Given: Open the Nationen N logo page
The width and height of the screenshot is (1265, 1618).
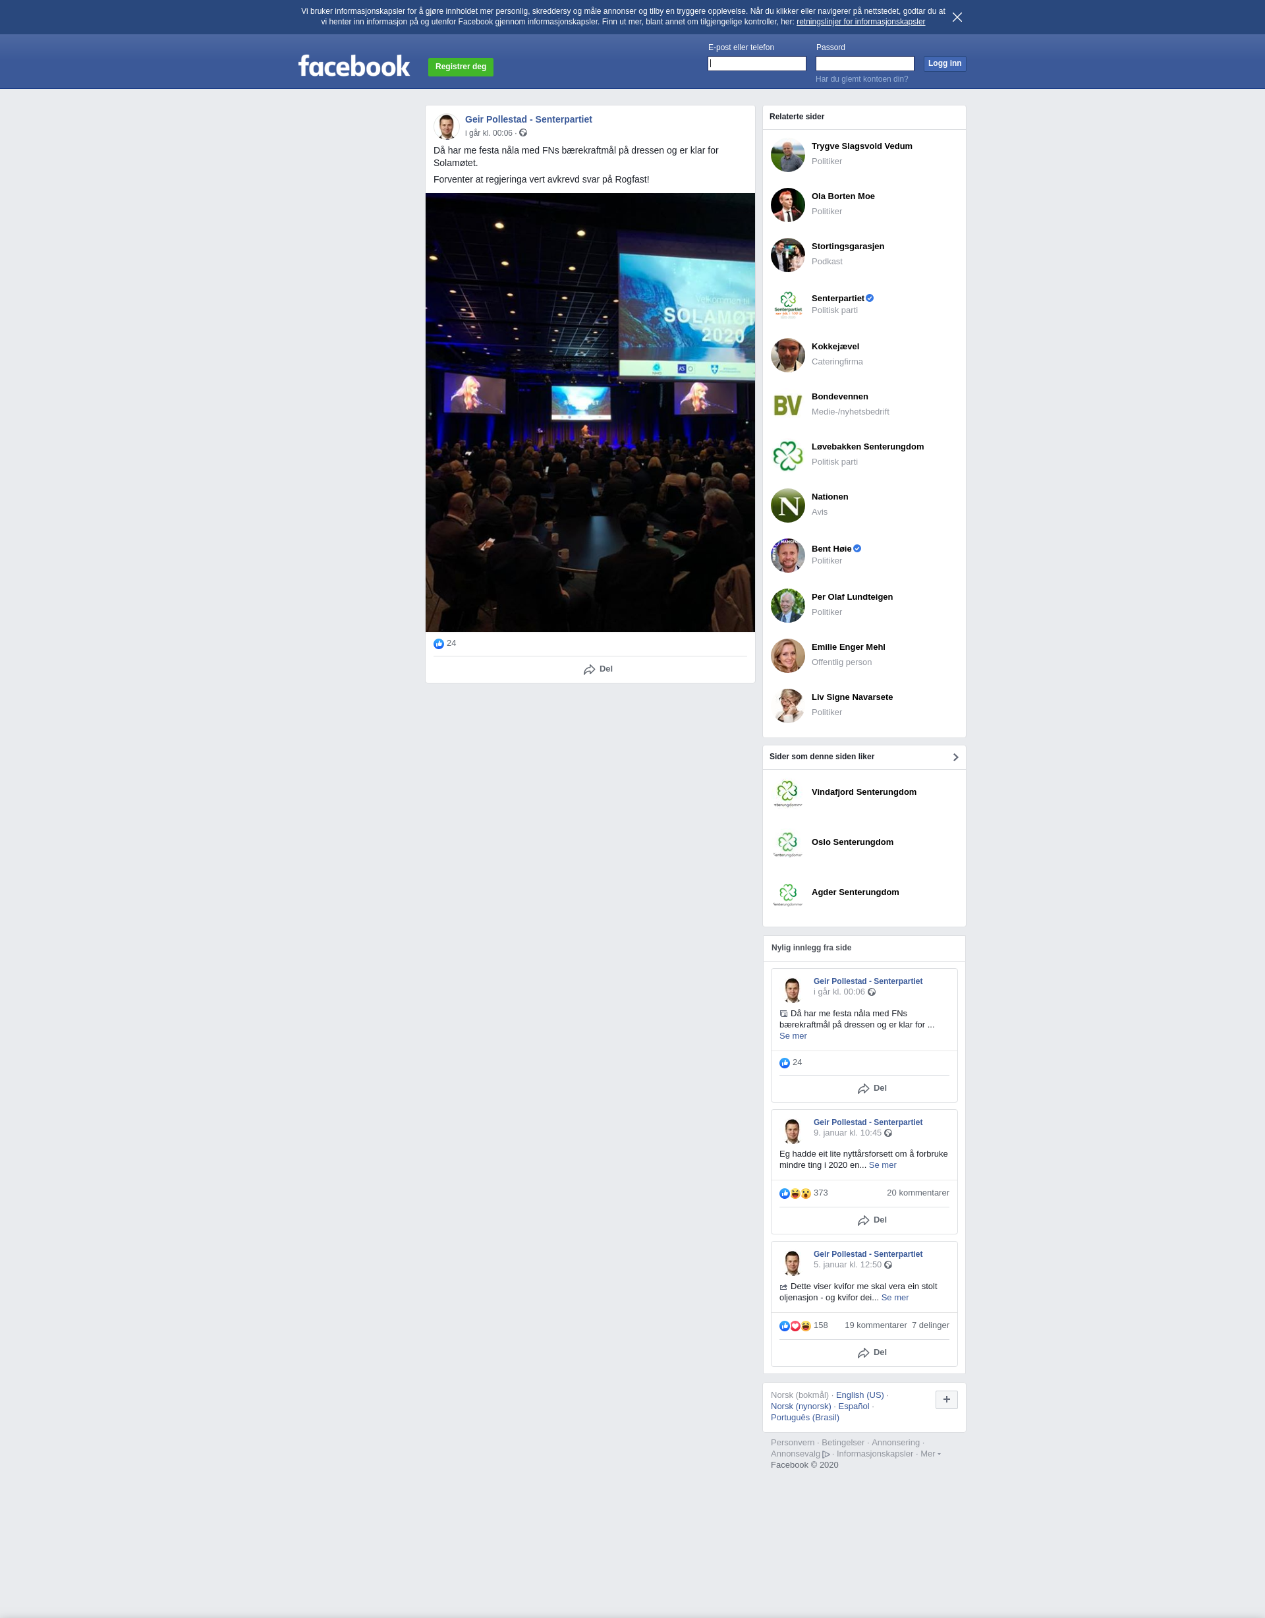Looking at the screenshot, I should [x=787, y=506].
